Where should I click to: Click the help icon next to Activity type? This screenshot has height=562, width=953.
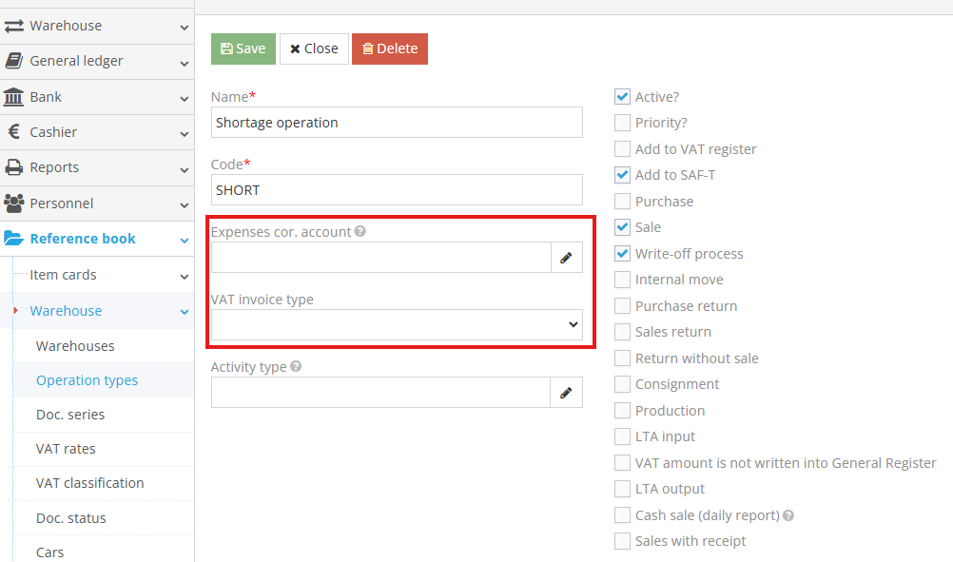pos(296,367)
